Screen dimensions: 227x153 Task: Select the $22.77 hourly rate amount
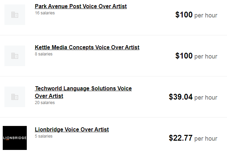pos(181,138)
